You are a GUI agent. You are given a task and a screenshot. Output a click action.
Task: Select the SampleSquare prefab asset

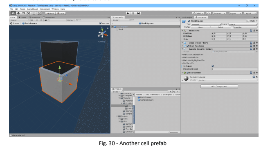[x=146, y=100]
